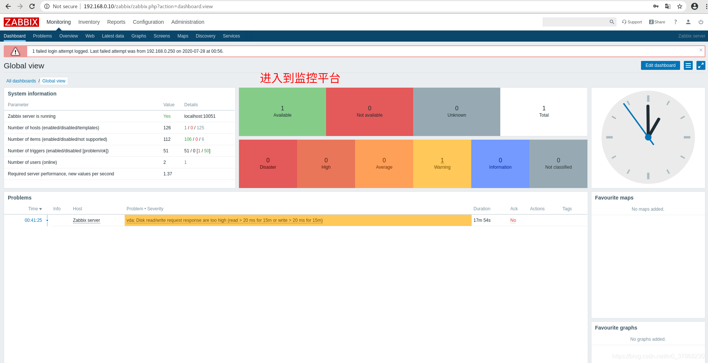The image size is (708, 363).
Task: Reload the page with refresh icon
Action: [32, 6]
